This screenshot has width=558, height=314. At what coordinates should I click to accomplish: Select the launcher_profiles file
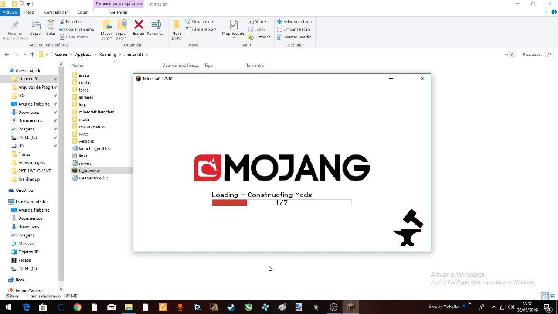pyautogui.click(x=94, y=148)
